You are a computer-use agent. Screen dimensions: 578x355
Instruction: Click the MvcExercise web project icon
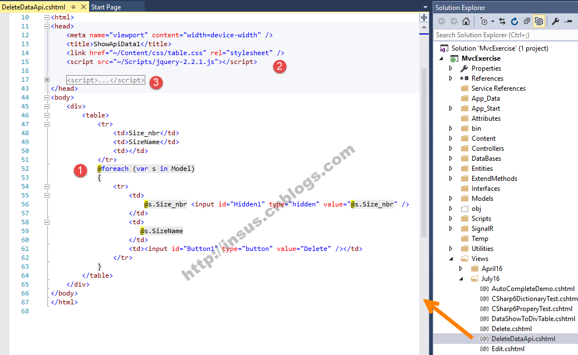coord(454,58)
